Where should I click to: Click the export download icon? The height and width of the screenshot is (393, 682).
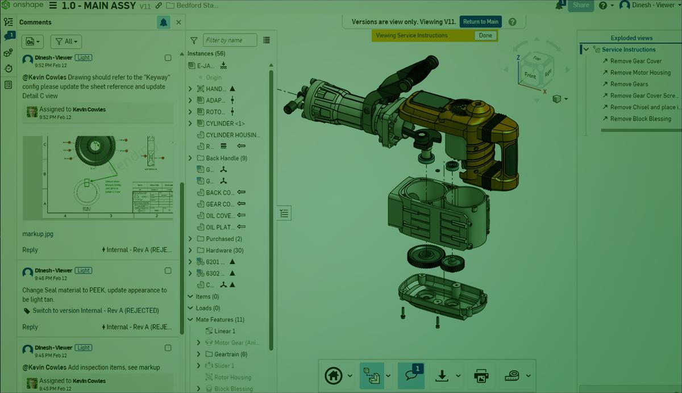(x=442, y=375)
